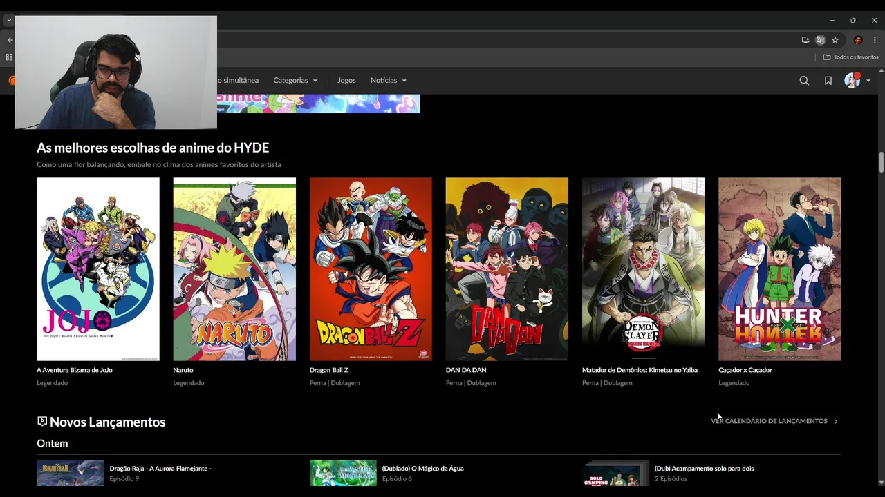Viewport: 885px width, 497px height.
Task: Open the watchlist bookmark icon
Action: click(x=828, y=81)
